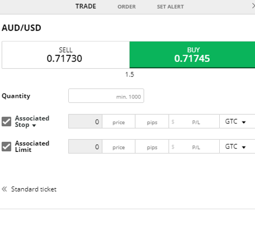This screenshot has width=255, height=234.
Task: Uncheck the Associated Limit checkbox
Action: coord(7,146)
